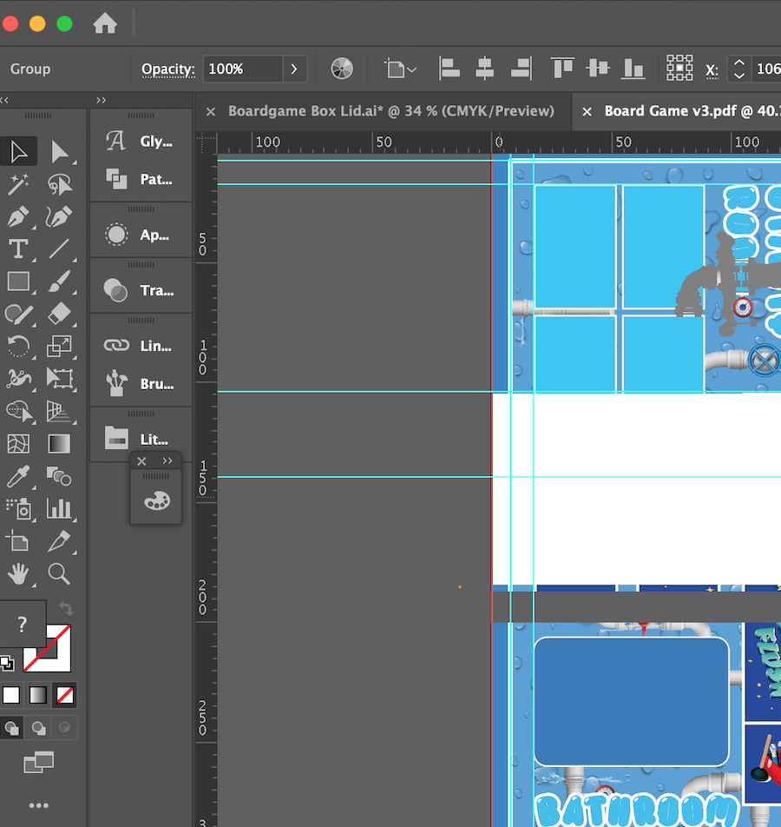Apply vertical align top from the control bar

[x=562, y=68]
